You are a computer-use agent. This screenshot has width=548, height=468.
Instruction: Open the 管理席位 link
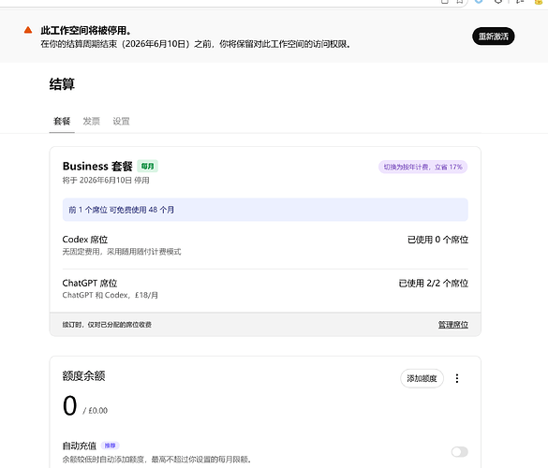pos(453,325)
